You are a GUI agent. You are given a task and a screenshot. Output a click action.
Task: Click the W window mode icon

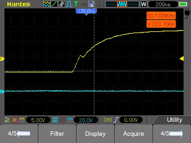tap(144, 4)
